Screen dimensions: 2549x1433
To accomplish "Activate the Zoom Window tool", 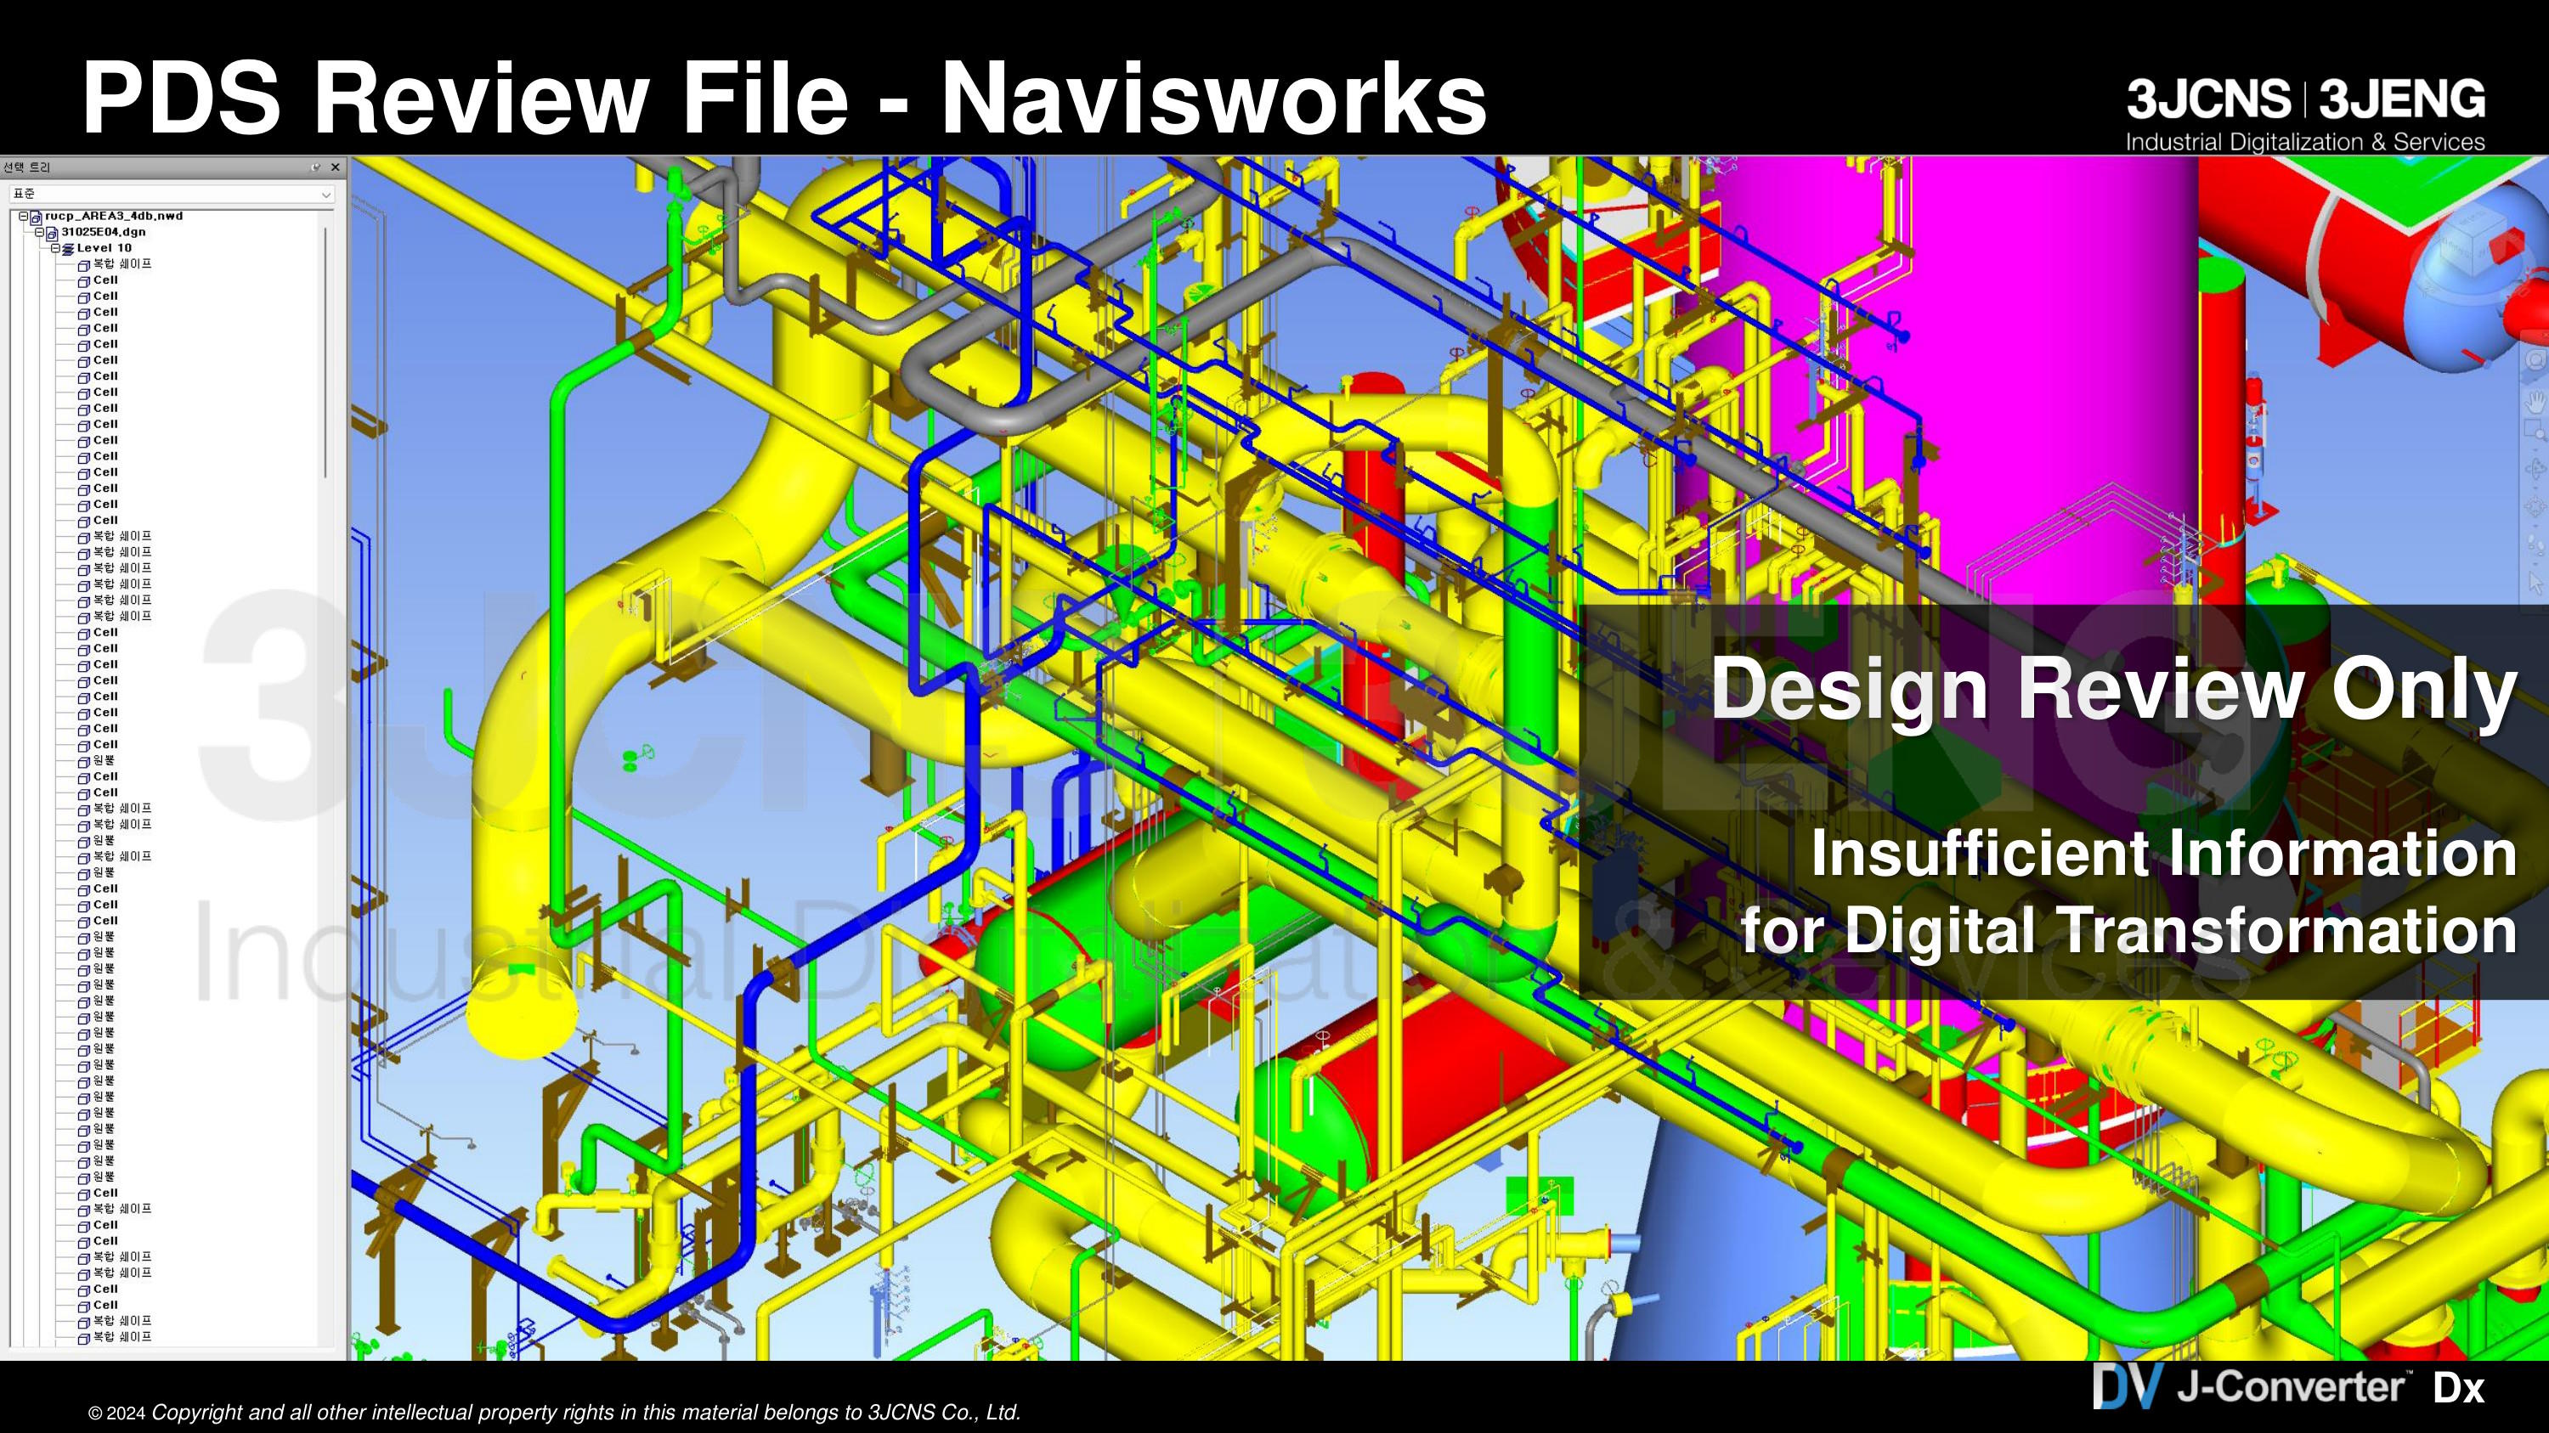I will coord(2535,429).
